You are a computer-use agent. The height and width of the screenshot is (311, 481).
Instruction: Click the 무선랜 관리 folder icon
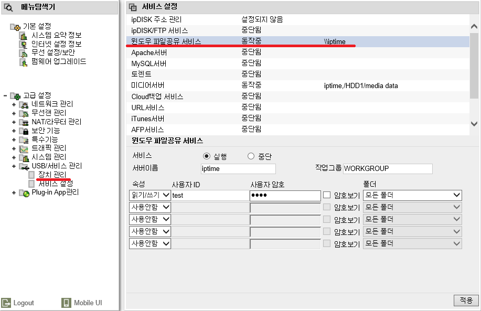coord(24,114)
